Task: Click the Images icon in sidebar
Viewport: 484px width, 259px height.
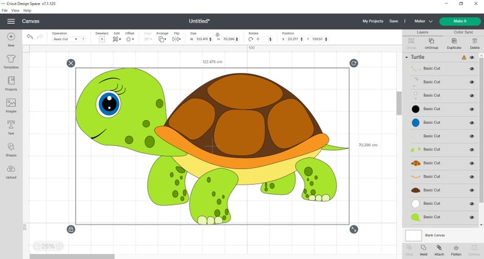Action: click(x=11, y=106)
